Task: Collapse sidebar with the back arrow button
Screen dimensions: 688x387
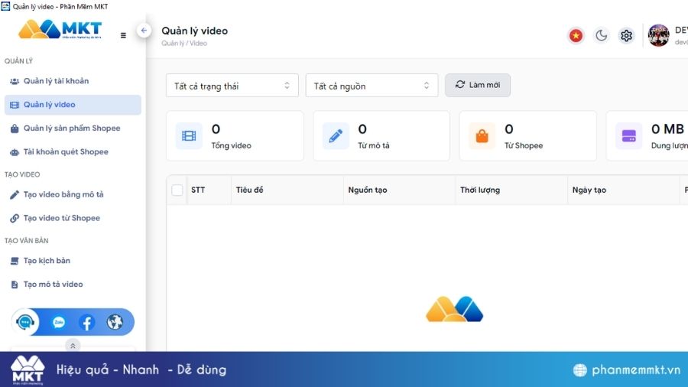Action: point(144,31)
